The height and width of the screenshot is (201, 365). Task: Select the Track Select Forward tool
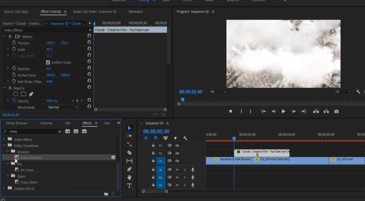[129, 136]
